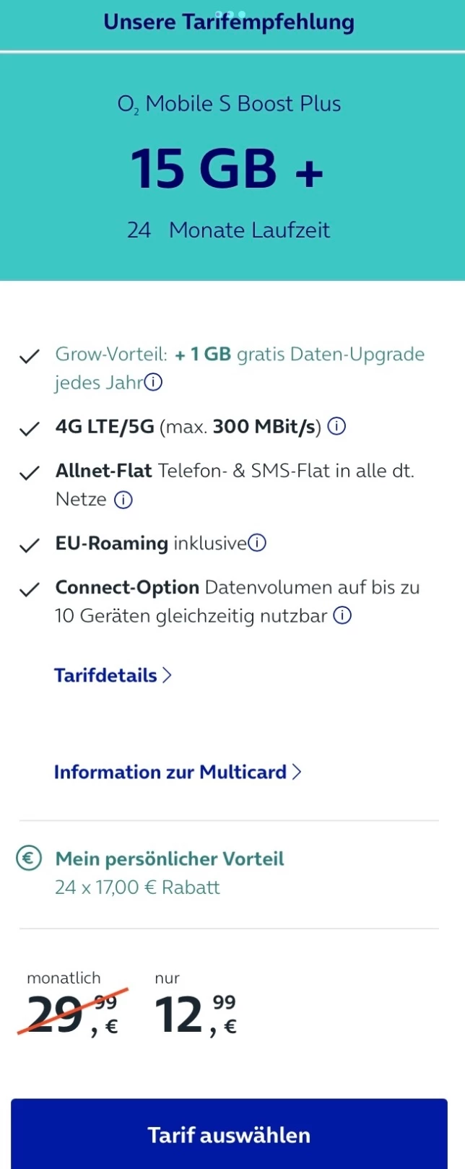465x1169 pixels.
Task: Tap the euro circle icon for personal discount
Action: coord(29,859)
